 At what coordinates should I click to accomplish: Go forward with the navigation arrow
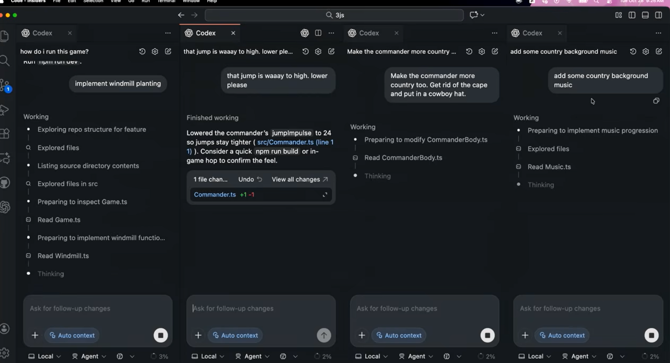(194, 15)
